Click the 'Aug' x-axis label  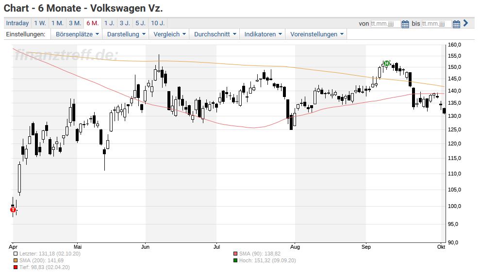(x=295, y=247)
